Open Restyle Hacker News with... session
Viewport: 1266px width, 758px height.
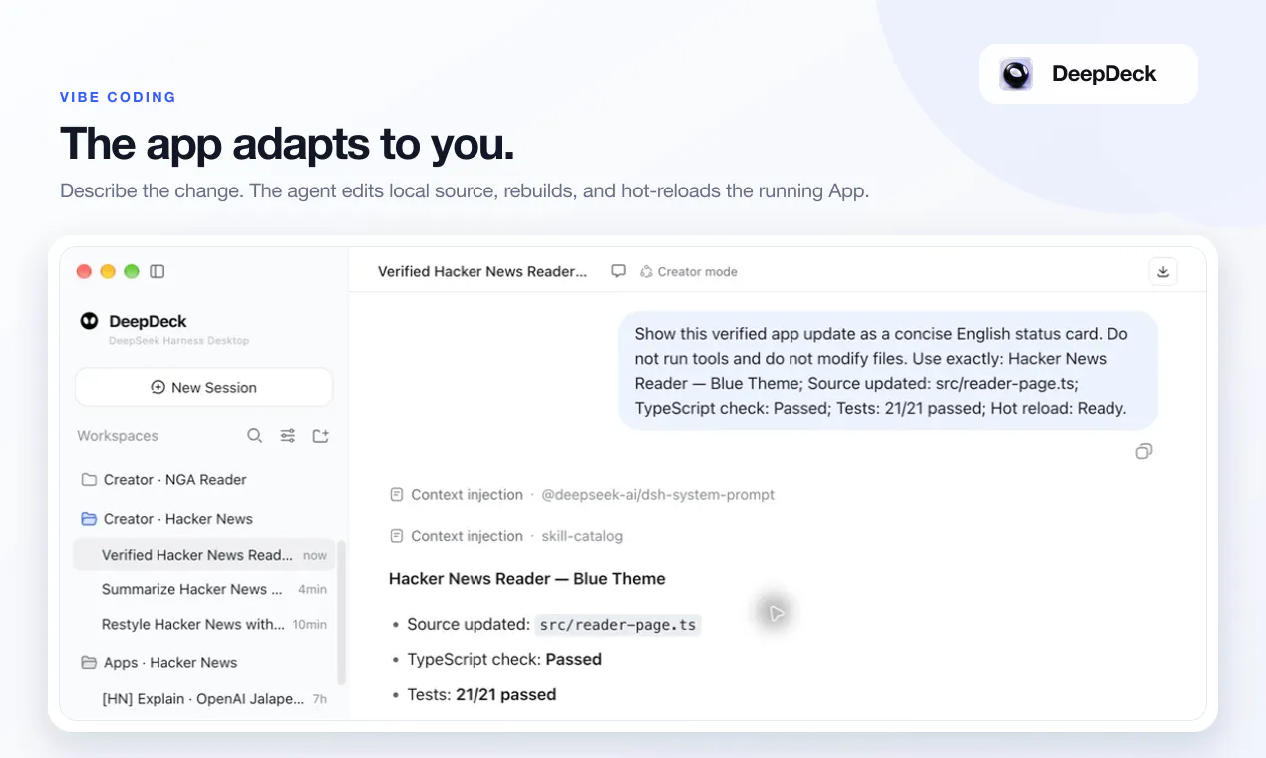204,625
